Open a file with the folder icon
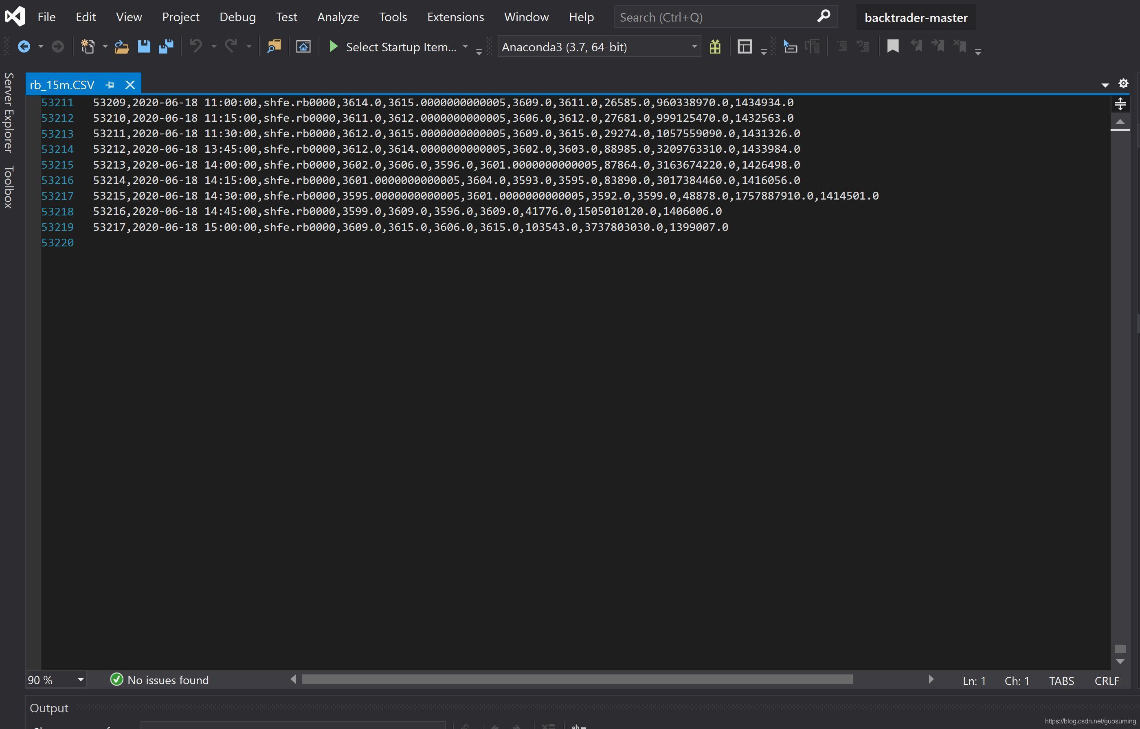 point(122,46)
